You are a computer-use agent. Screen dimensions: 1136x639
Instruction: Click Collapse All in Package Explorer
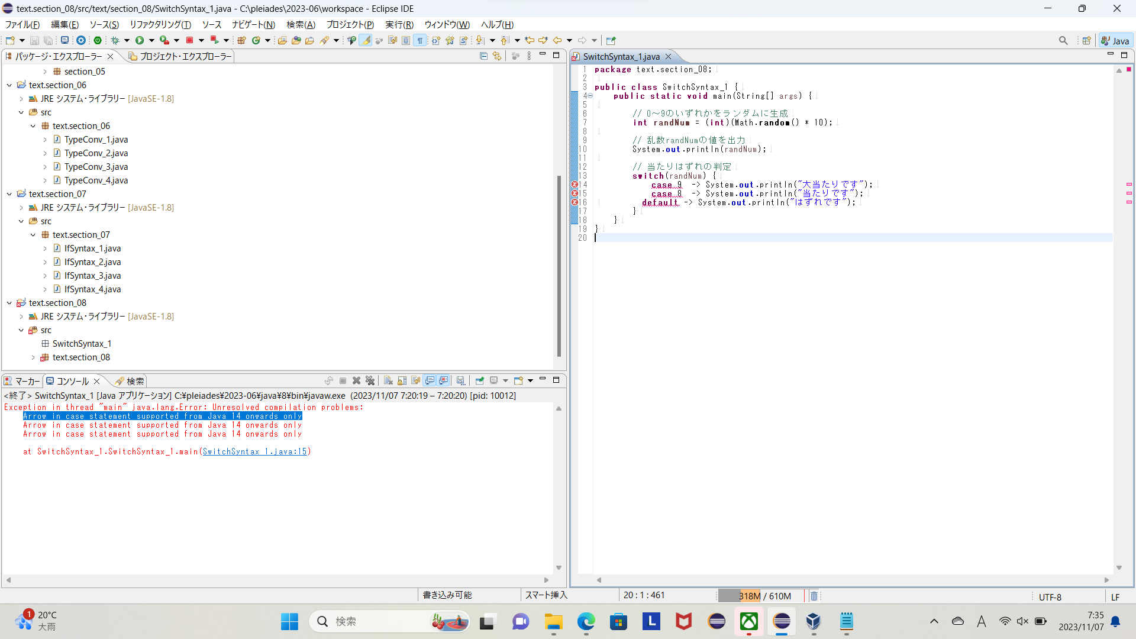pyautogui.click(x=483, y=56)
